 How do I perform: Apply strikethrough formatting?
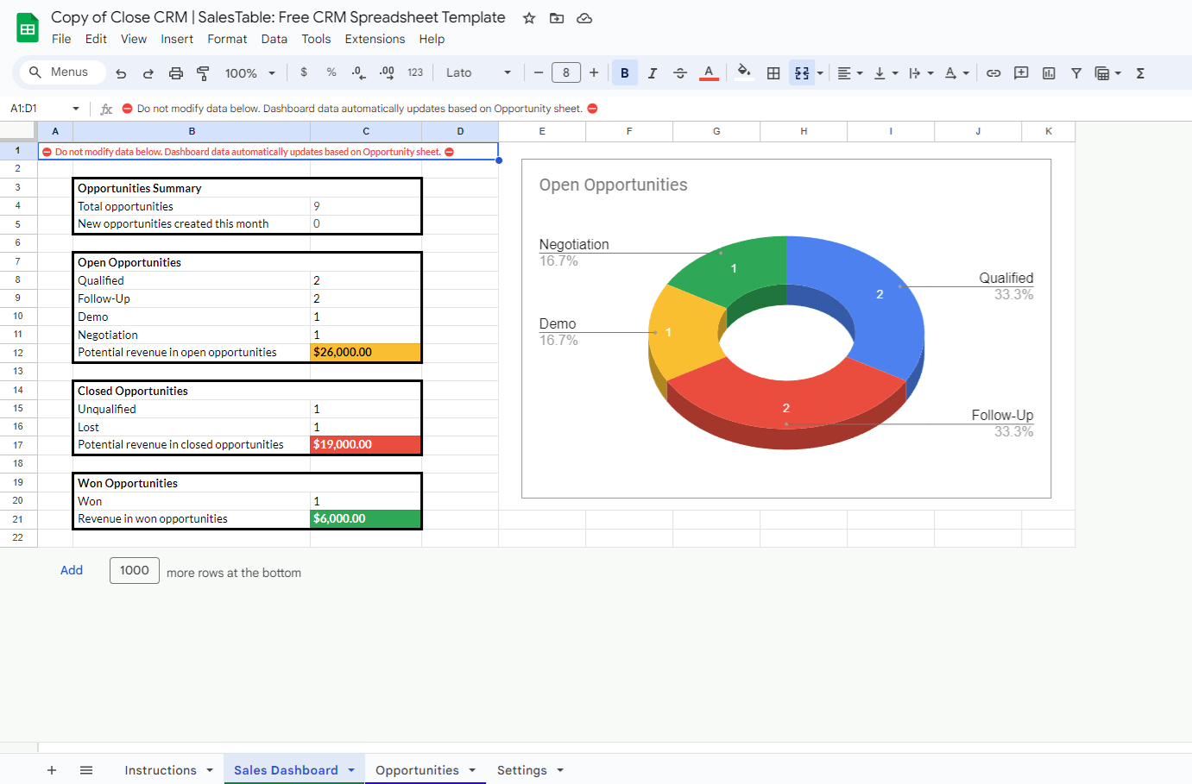click(x=680, y=72)
